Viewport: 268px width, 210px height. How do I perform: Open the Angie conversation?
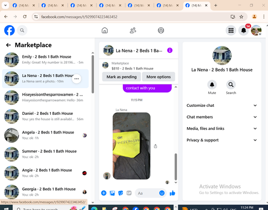[46, 173]
